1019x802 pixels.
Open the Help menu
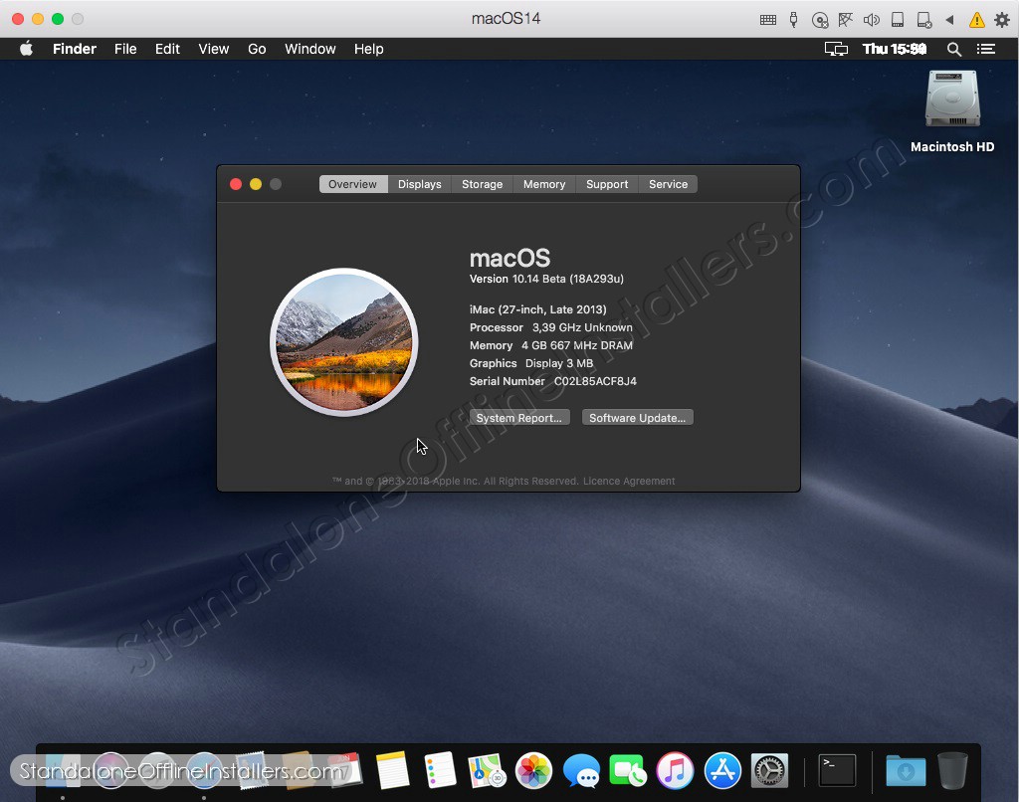tap(368, 49)
